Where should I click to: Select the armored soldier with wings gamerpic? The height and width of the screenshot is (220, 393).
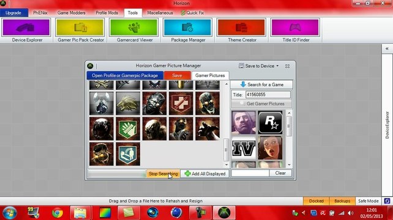pos(101,103)
